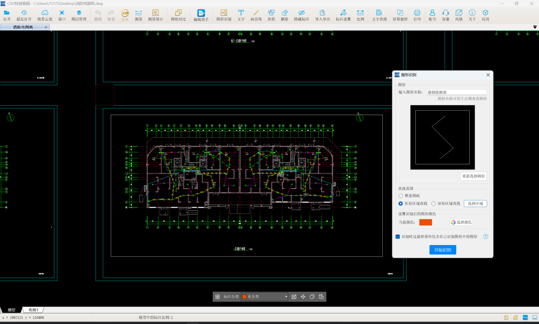This screenshot has width=539, height=324.
Task: Click the orange 当前颜色 swatch
Action: 425,222
